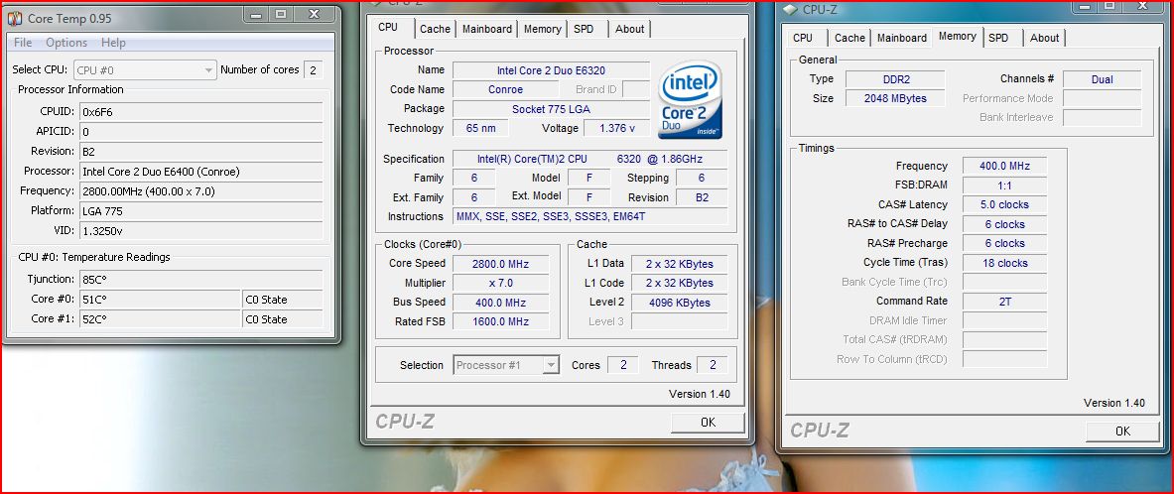Screen dimensions: 1174x494
Task: Click the C0 State field for Core #1
Action: pyautogui.click(x=282, y=318)
